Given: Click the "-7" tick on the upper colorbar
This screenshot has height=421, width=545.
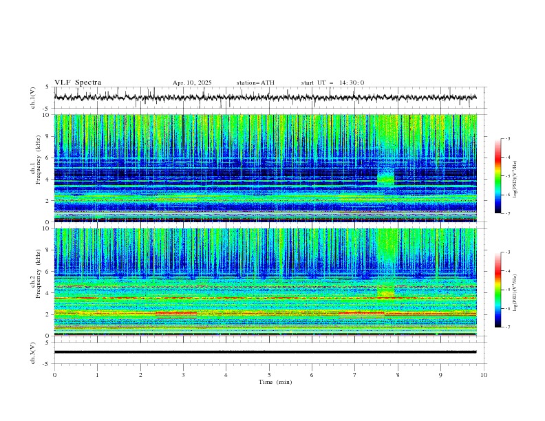Looking at the screenshot, I should click(507, 213).
